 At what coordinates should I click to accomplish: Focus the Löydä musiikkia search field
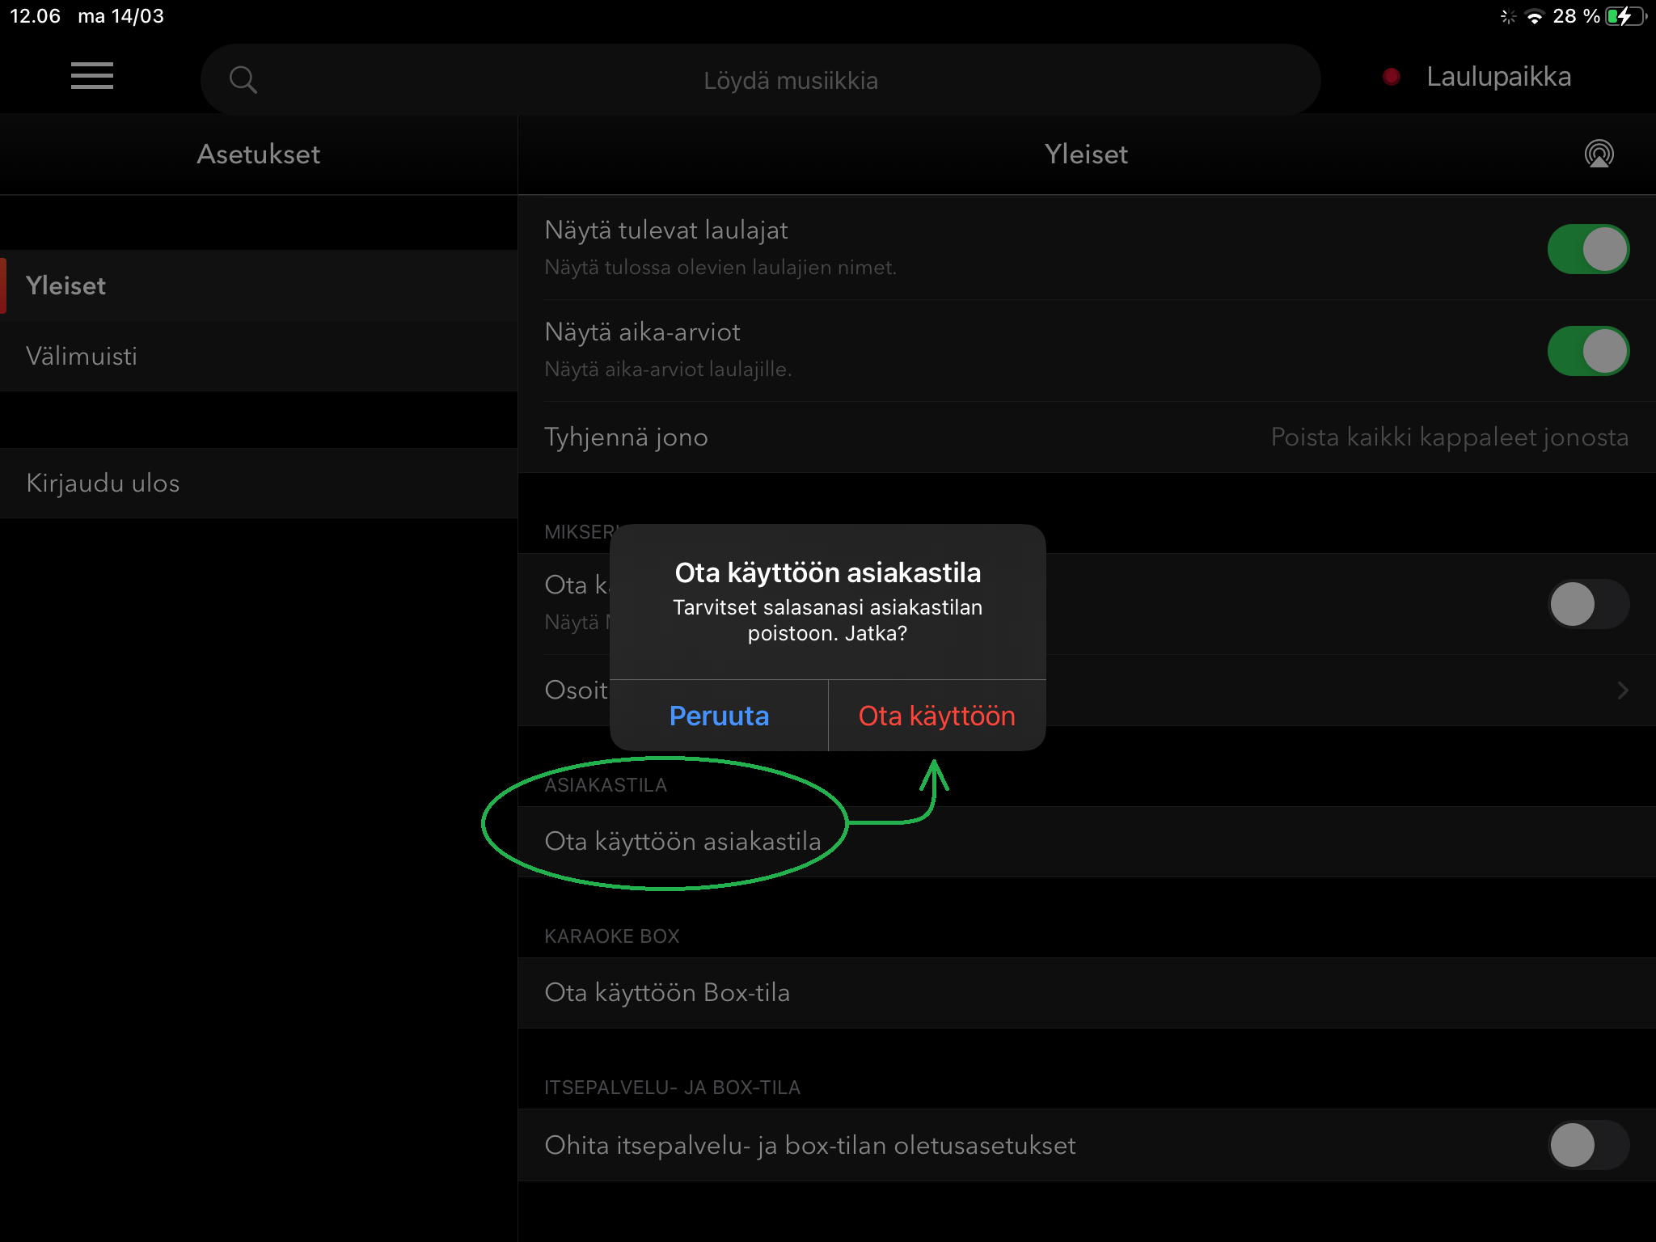(760, 79)
